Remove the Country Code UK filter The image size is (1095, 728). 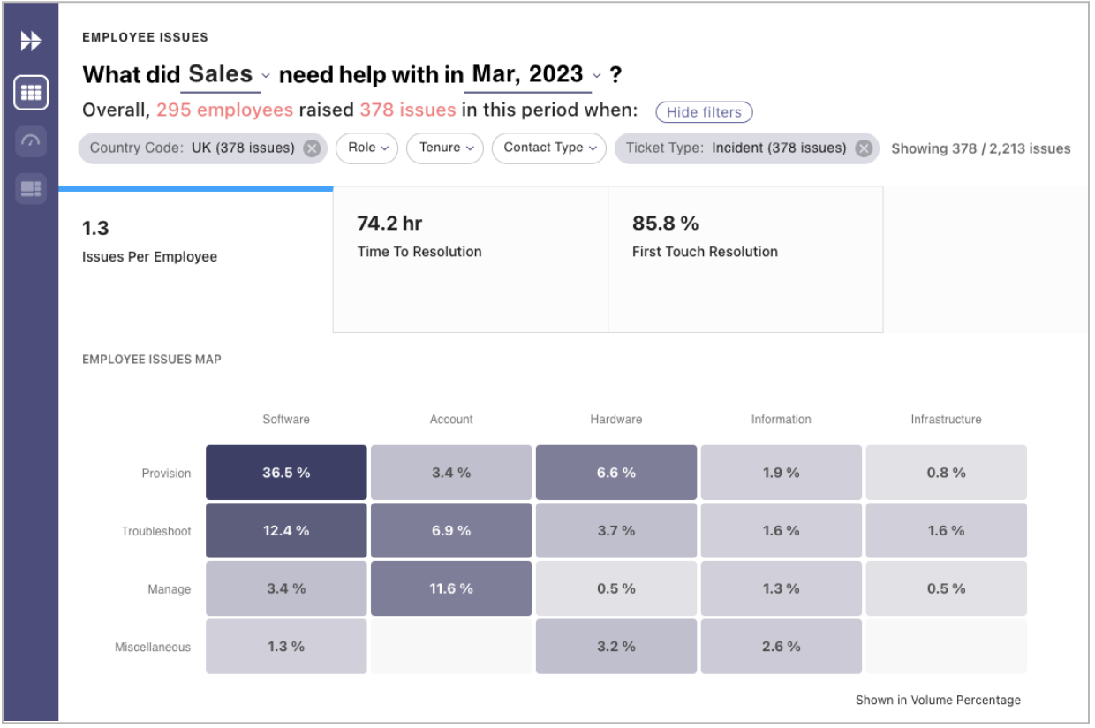[311, 148]
